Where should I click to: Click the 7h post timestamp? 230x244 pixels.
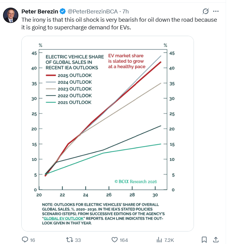pos(125,12)
